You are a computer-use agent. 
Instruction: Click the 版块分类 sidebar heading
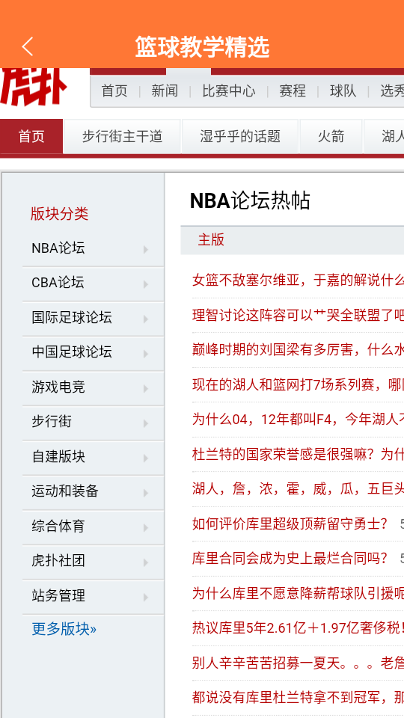coord(60,214)
